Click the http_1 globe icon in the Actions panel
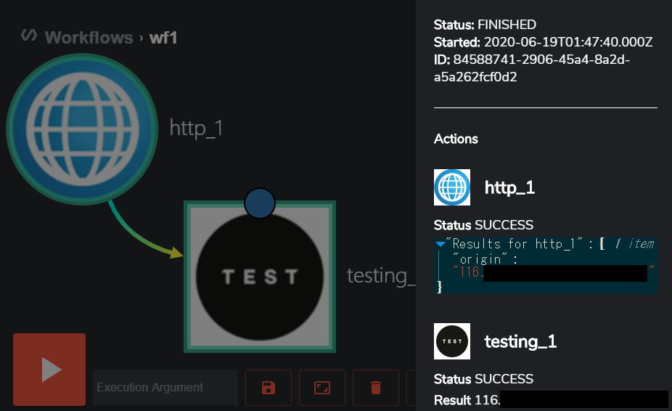 452,187
